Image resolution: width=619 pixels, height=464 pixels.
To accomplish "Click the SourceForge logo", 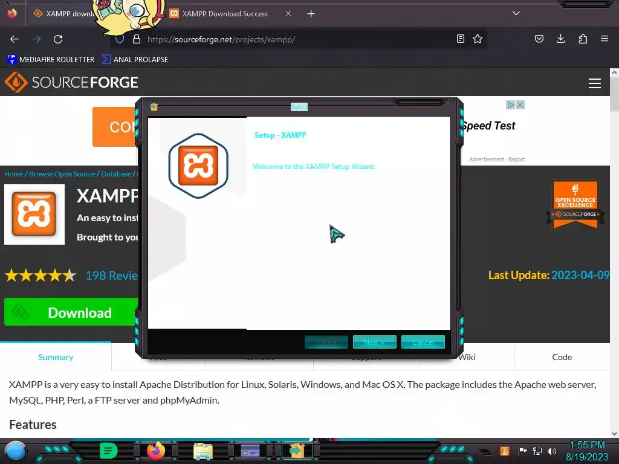I will coord(71,82).
